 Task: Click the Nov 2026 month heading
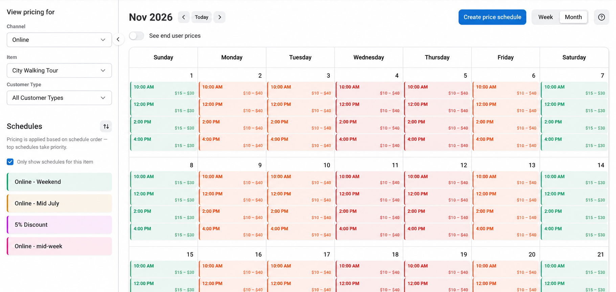(x=151, y=17)
